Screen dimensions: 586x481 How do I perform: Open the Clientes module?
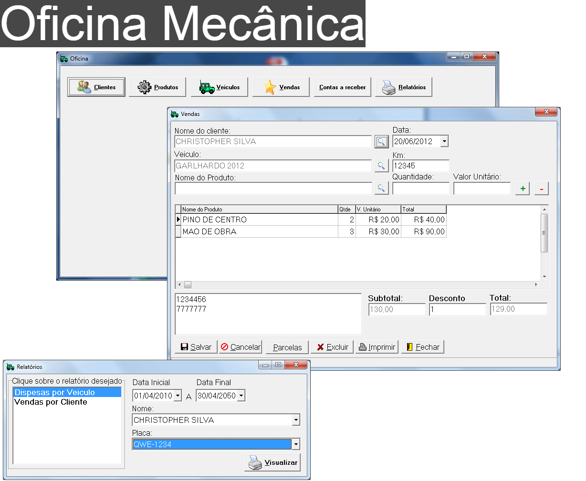tap(96, 87)
